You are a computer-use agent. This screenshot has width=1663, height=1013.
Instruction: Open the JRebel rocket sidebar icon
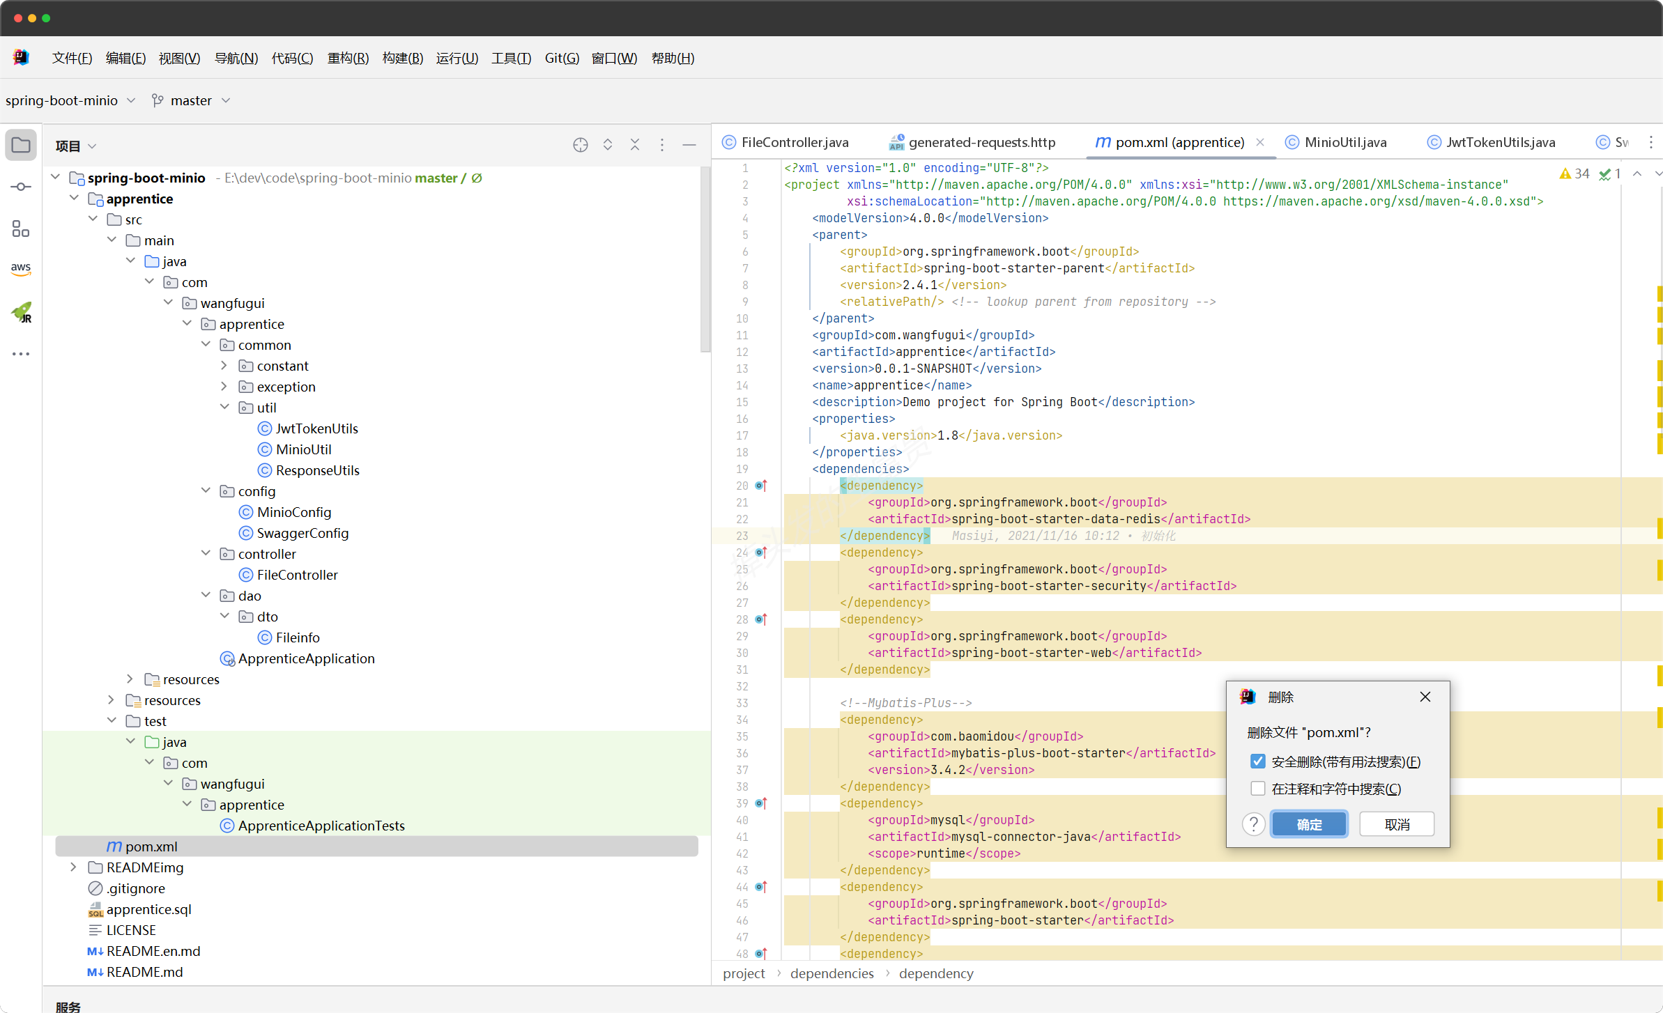click(x=21, y=312)
